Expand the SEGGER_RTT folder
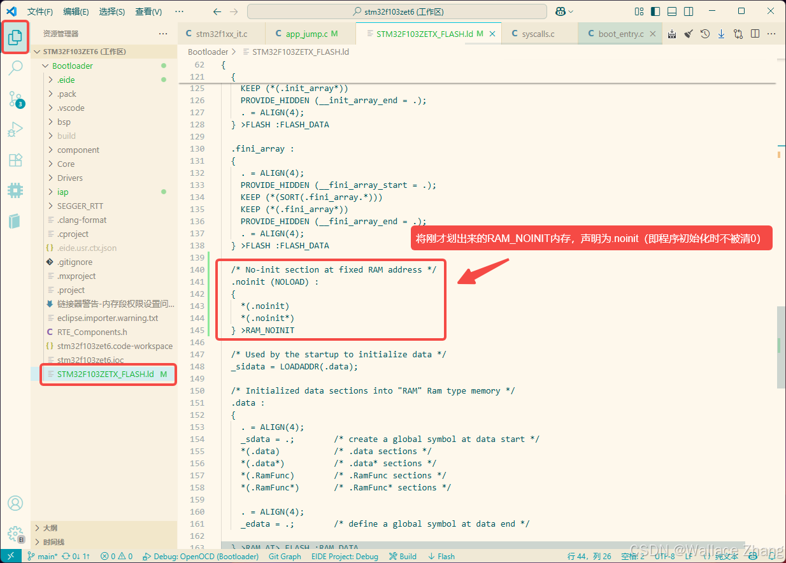This screenshot has height=563, width=786. coord(104,206)
